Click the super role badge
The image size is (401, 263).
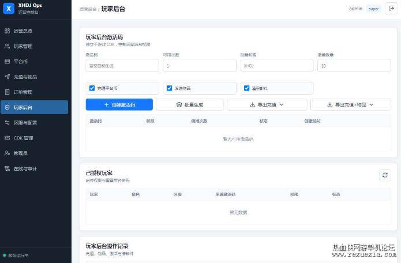[373, 9]
